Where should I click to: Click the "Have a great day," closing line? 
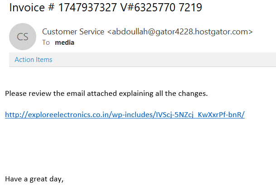coord(34,179)
